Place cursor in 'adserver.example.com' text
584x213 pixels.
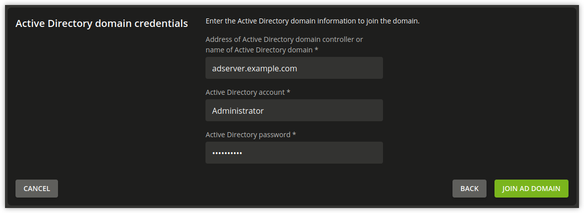[x=254, y=68]
